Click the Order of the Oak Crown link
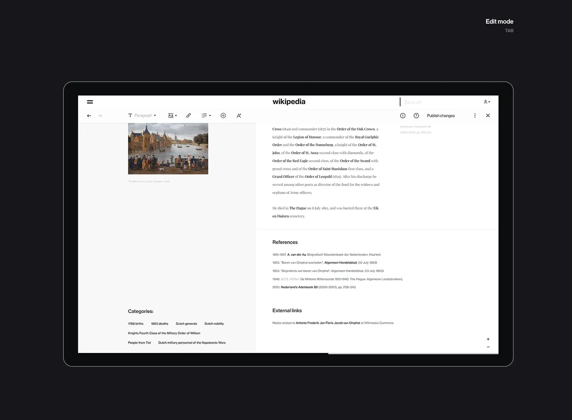 (355, 129)
